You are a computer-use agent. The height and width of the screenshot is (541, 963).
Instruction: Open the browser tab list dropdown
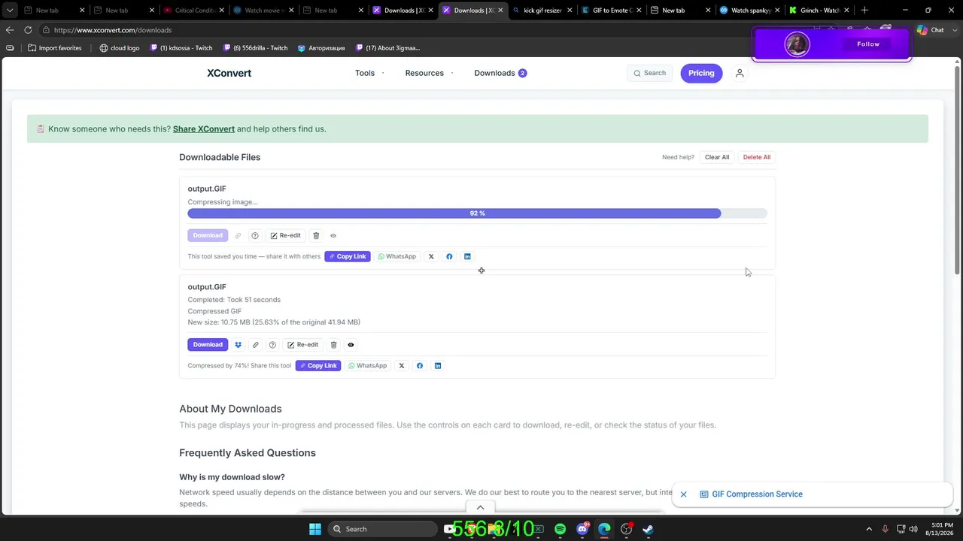pos(9,11)
